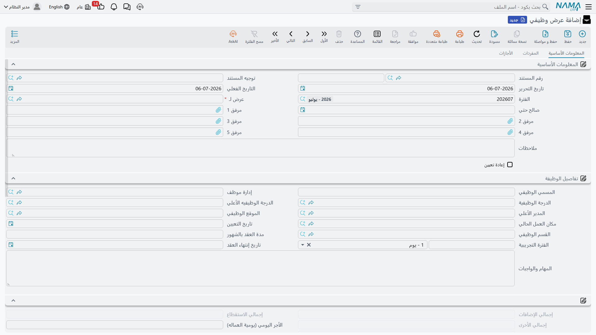Open the AskAI assistant icon

[233, 34]
